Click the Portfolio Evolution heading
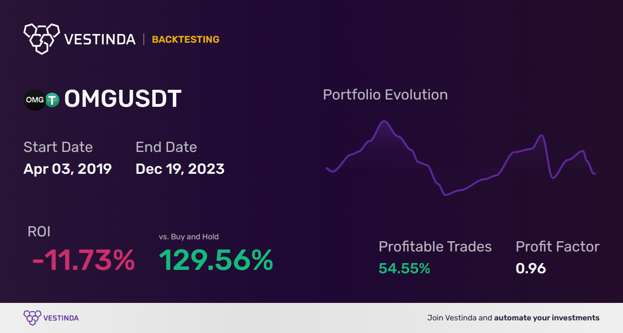Image resolution: width=623 pixels, height=333 pixels. click(x=385, y=95)
